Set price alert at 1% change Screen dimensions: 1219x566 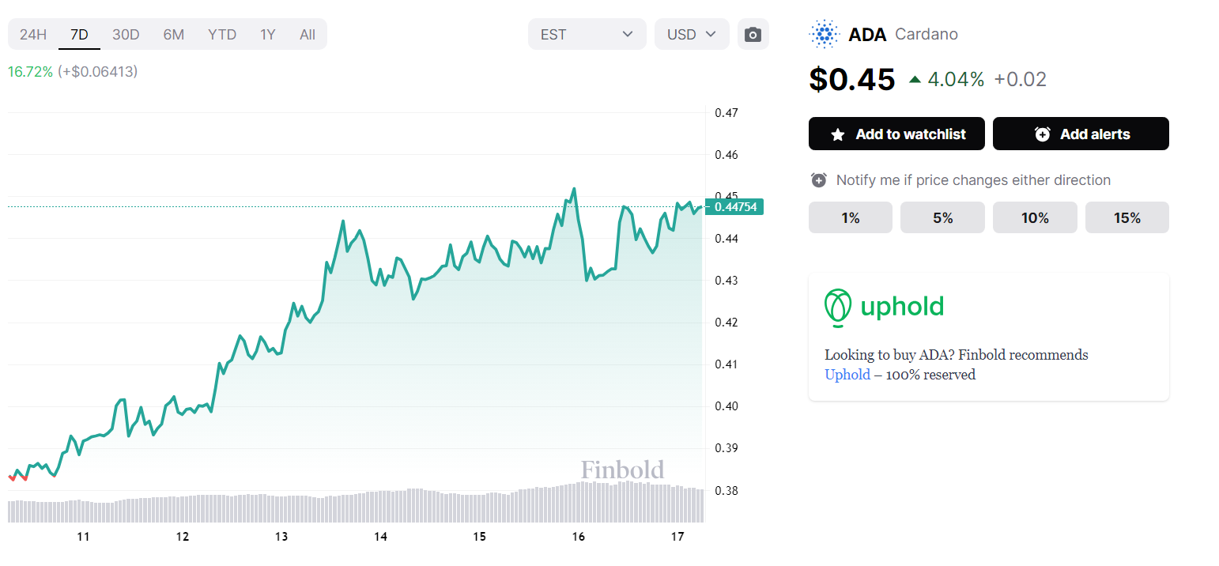tap(851, 217)
